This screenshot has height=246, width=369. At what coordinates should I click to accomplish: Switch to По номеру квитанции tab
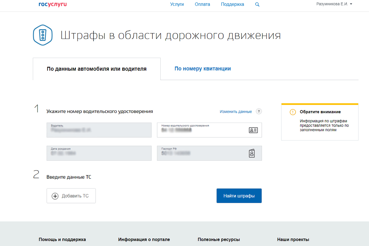[x=203, y=69]
